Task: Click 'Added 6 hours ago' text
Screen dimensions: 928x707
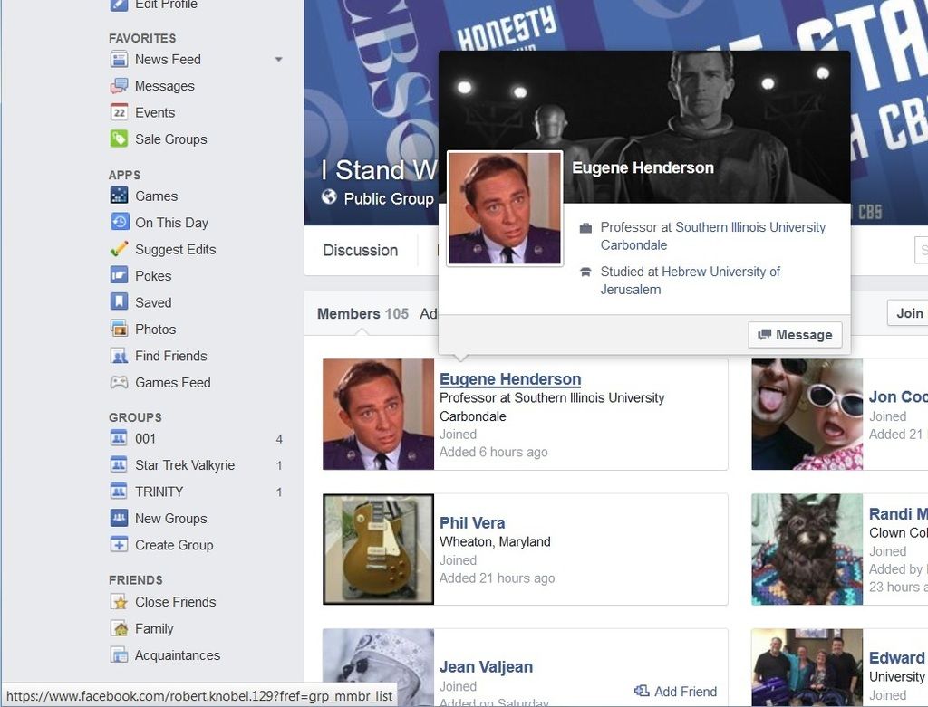Action: click(x=493, y=452)
